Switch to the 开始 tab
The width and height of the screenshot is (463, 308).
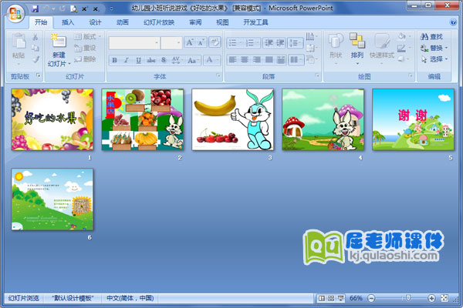pos(41,22)
